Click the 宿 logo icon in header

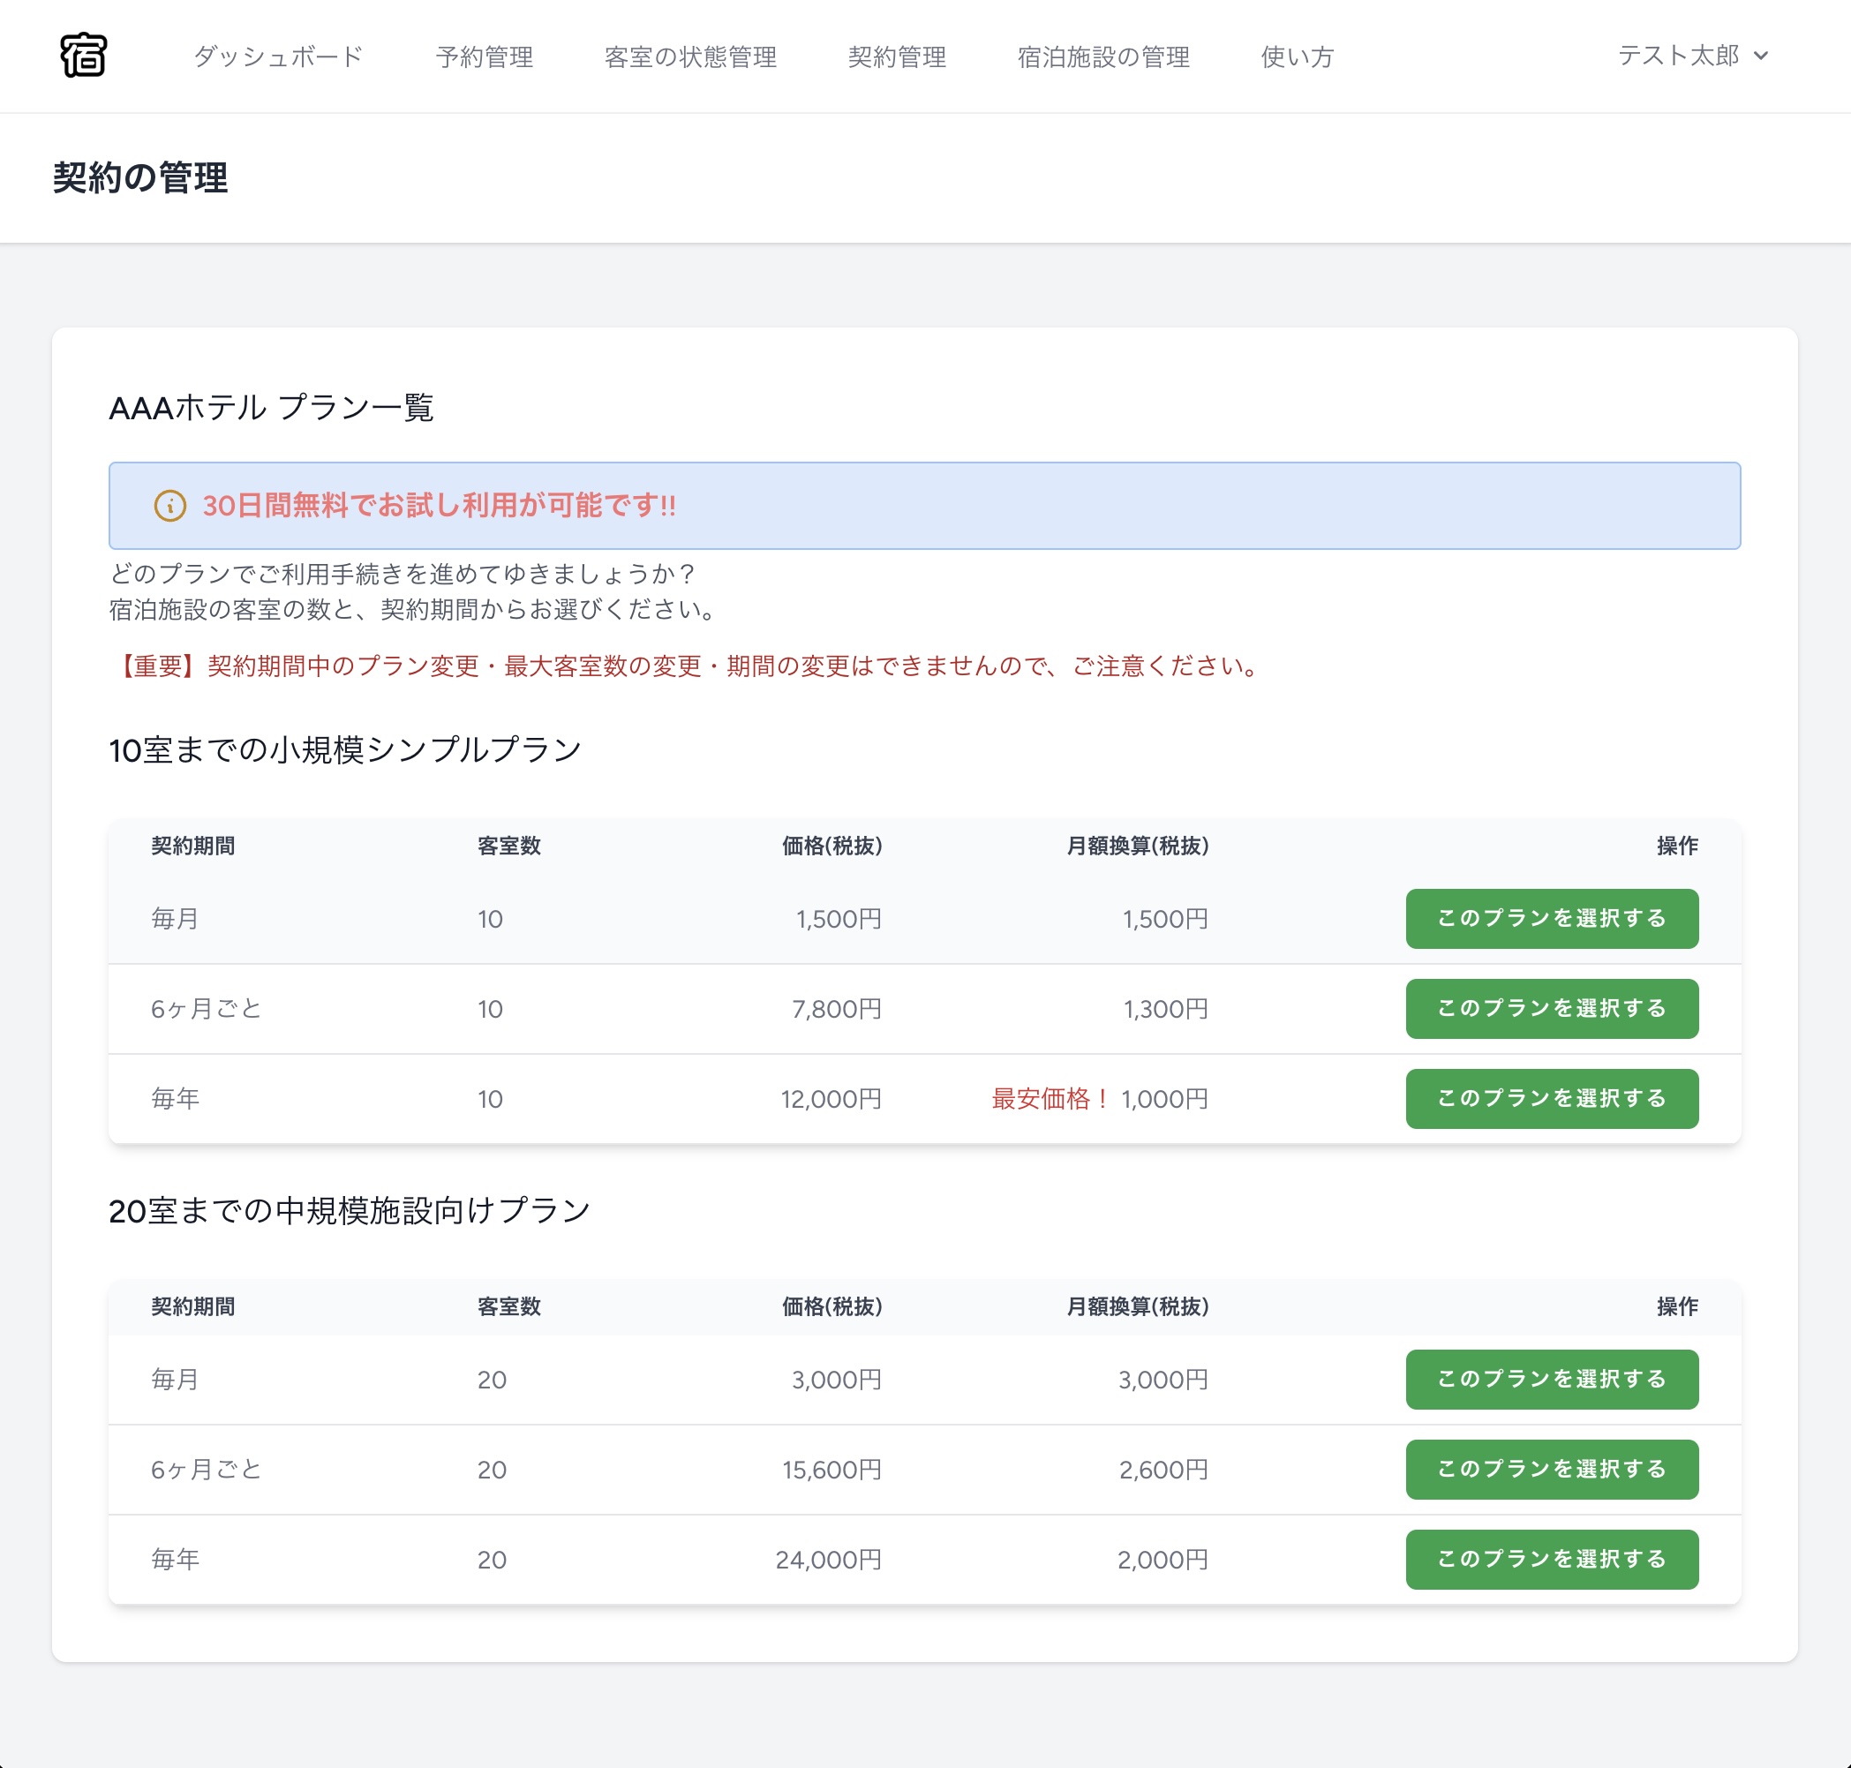82,57
